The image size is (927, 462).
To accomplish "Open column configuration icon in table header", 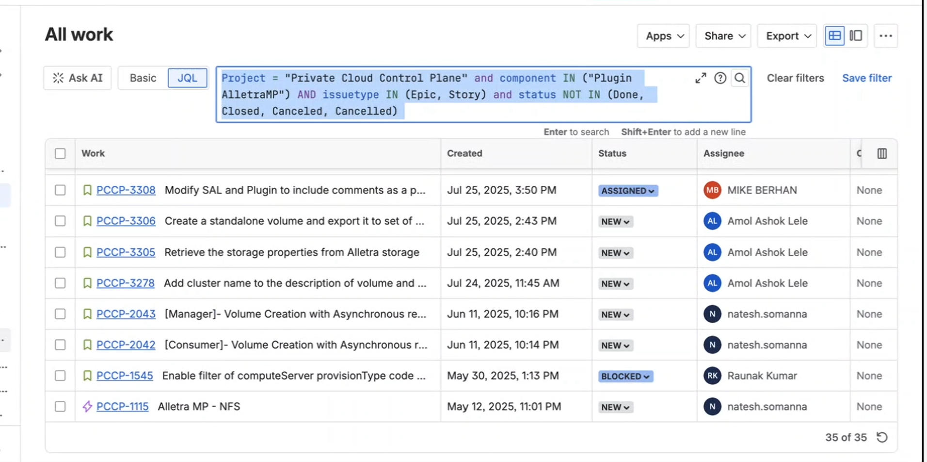I will click(x=882, y=154).
